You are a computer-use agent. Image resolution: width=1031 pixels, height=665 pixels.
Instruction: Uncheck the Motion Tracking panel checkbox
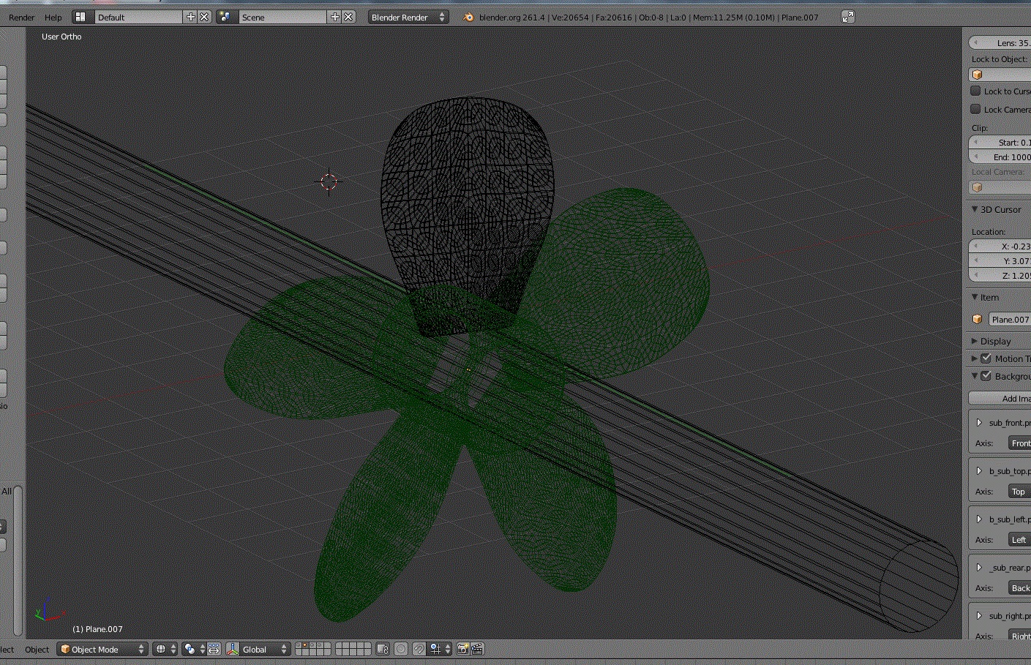tap(986, 358)
